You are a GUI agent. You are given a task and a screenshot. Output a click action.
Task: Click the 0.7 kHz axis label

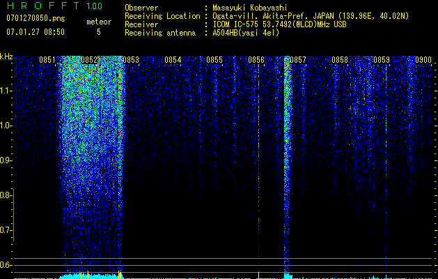pos(6,230)
